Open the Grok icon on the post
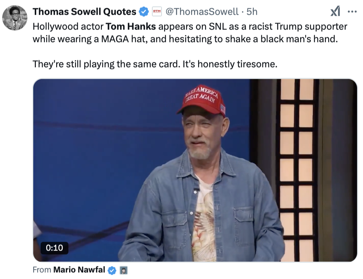The height and width of the screenshot is (279, 363). (x=335, y=12)
